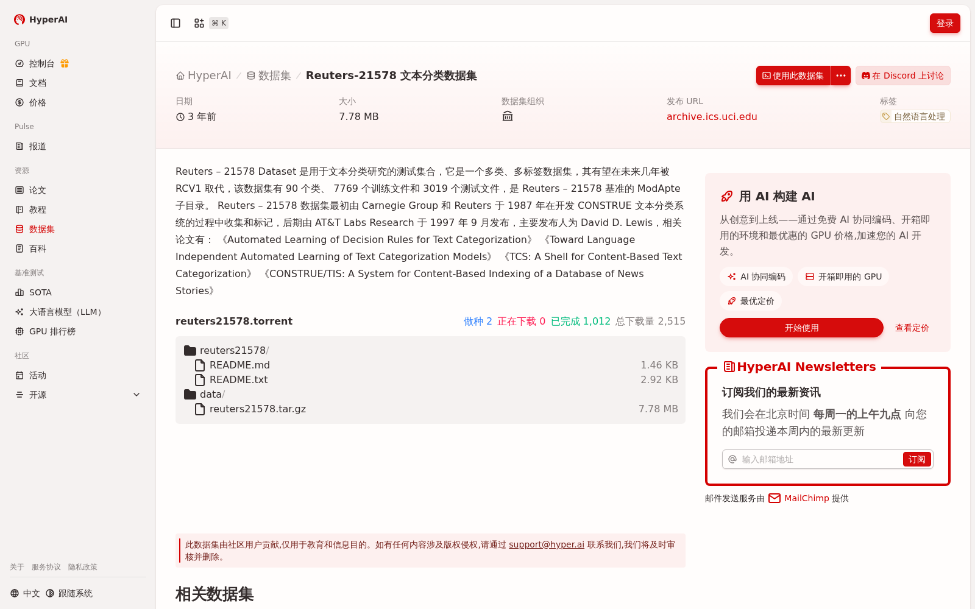Click 使用此数据集 button
The height and width of the screenshot is (609, 975).
pos(793,76)
